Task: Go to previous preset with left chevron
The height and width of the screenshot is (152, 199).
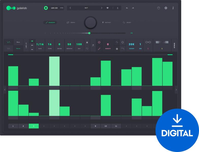Action: coord(70,8)
